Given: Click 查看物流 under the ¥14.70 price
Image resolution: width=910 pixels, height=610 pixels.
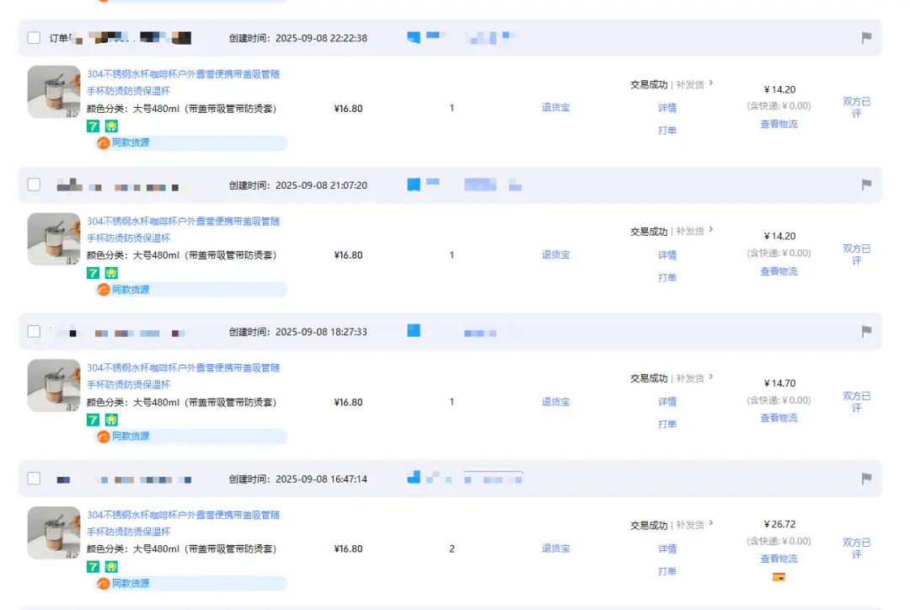Looking at the screenshot, I should pos(779,418).
